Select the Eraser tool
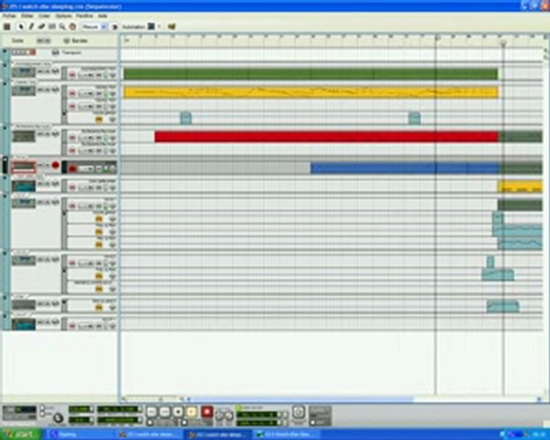The image size is (550, 440). tap(42, 27)
